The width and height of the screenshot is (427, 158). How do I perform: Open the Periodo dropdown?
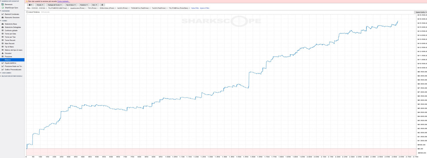point(40,5)
